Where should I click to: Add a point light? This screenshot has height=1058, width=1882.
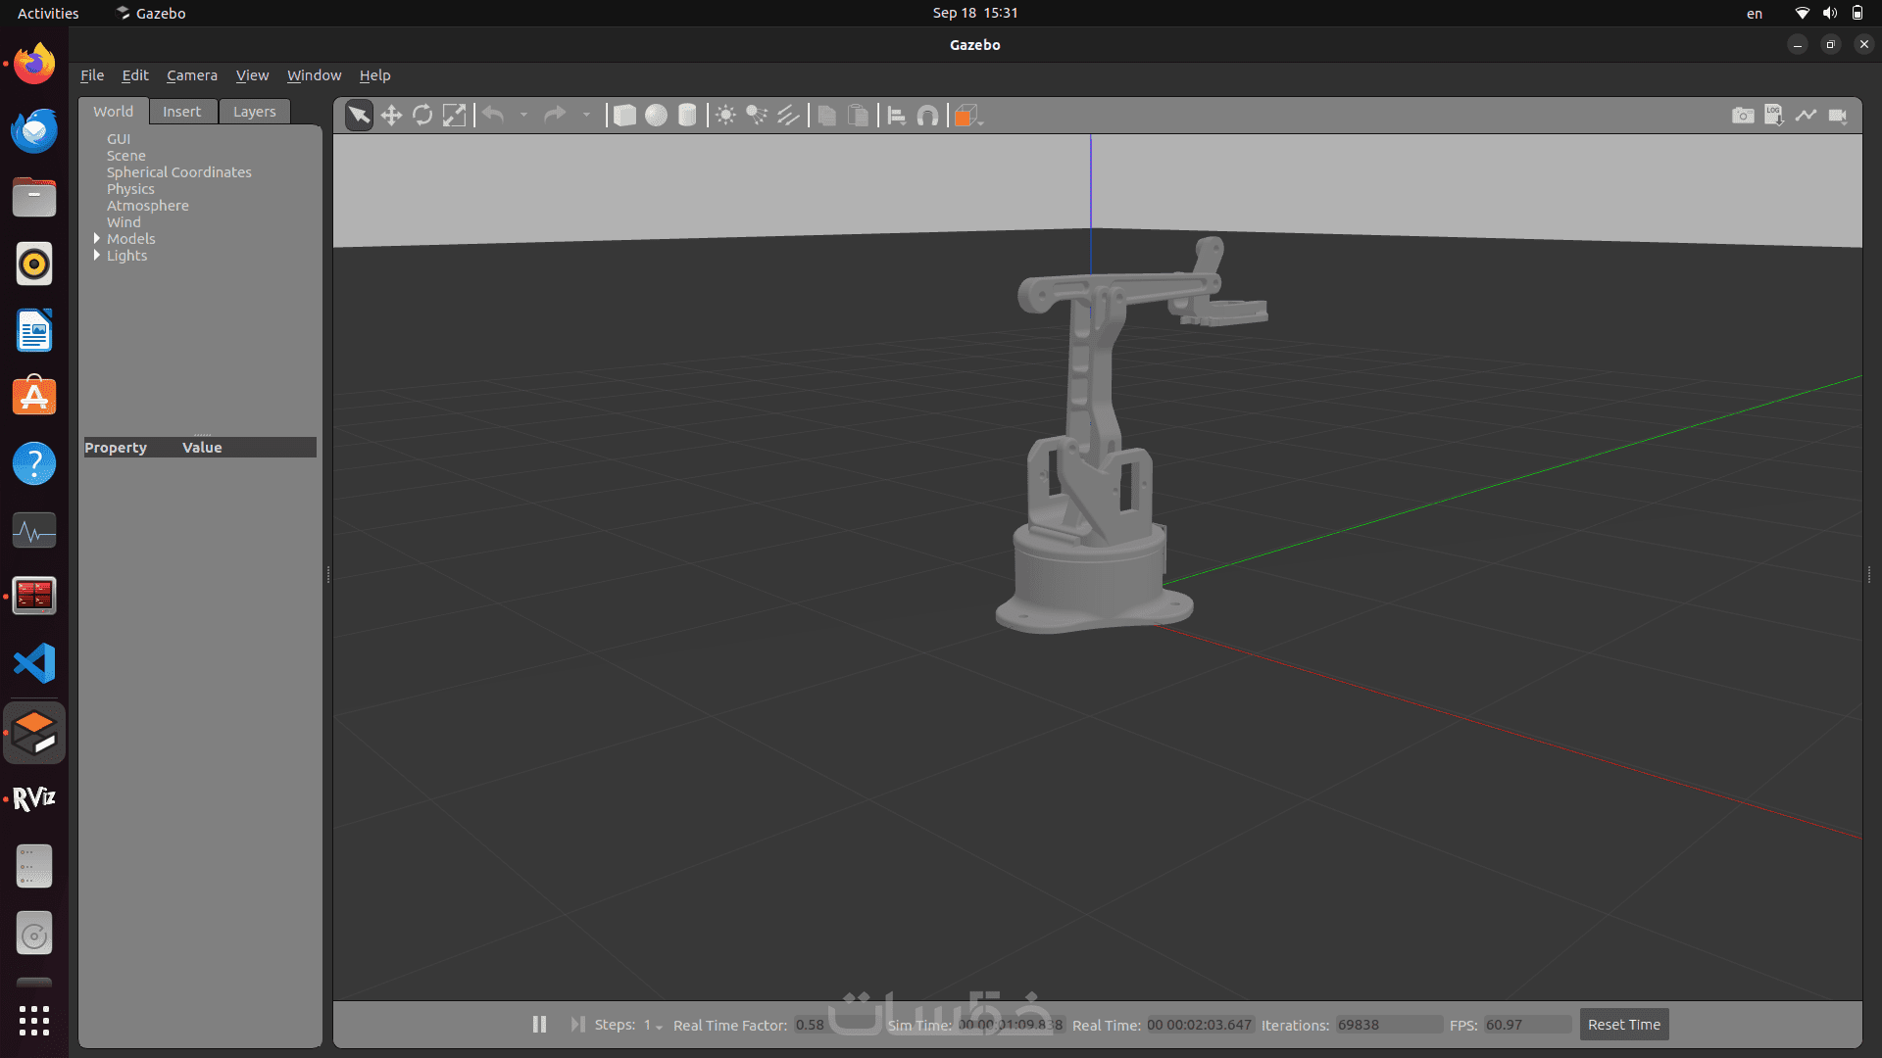pos(725,116)
